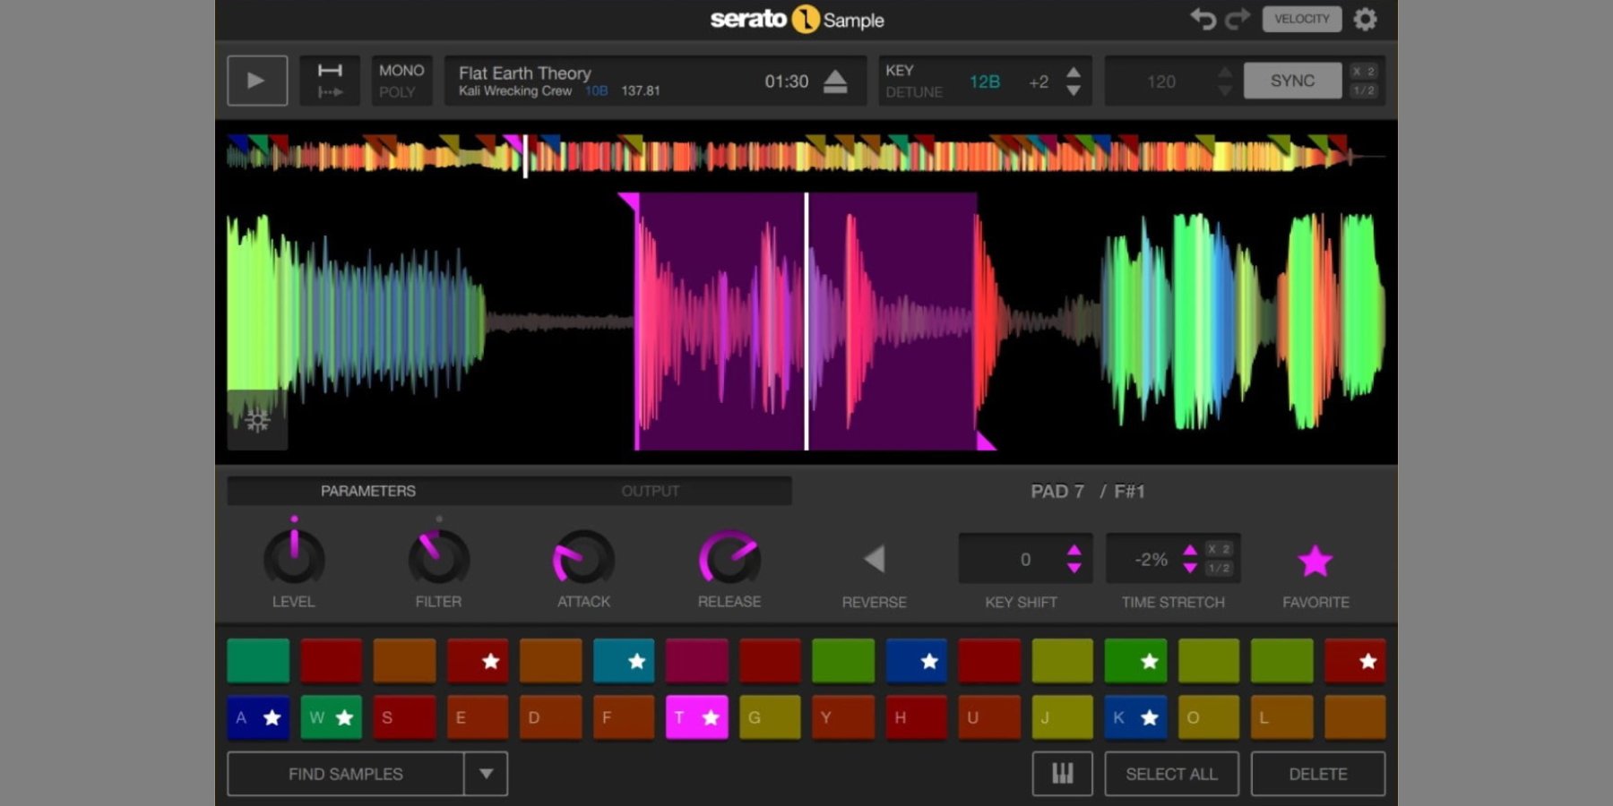This screenshot has width=1613, height=806.
Task: Select pad D
Action: [550, 717]
